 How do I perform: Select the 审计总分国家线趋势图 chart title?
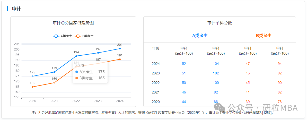[73, 23]
